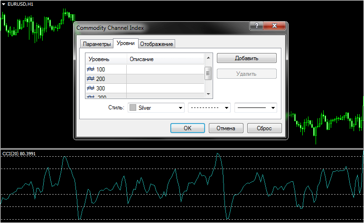This screenshot has width=364, height=223.
Task: Click the levels list scroll-up arrow
Action: click(x=208, y=59)
